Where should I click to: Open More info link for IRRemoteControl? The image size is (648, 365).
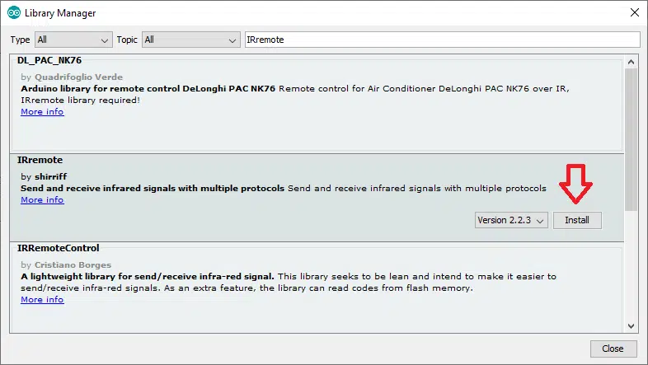pyautogui.click(x=42, y=299)
